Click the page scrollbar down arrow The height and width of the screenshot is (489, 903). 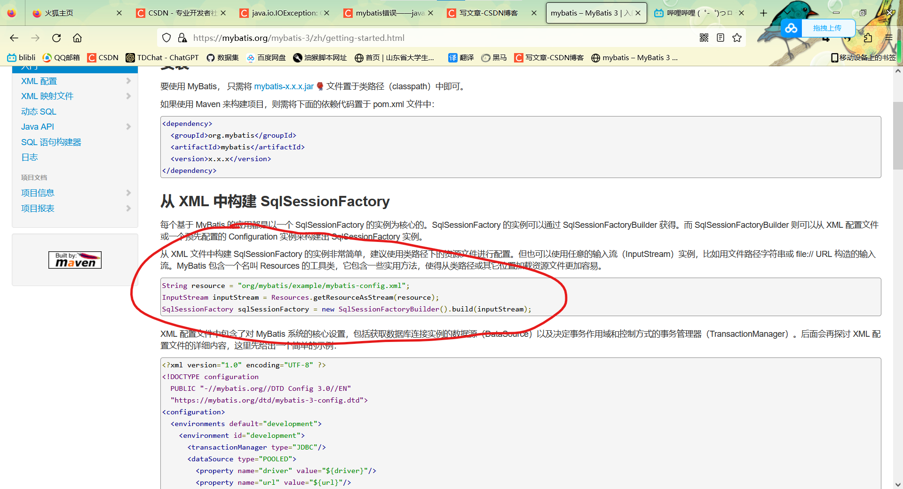click(x=898, y=484)
